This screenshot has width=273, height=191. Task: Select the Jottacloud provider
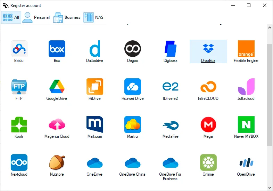point(246,87)
